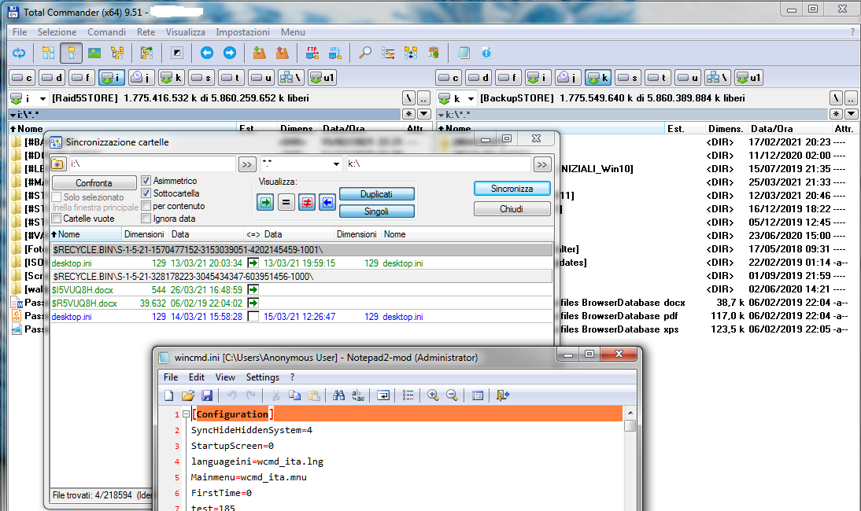Viewport: 861px width, 511px height.
Task: Click Notepad2 scrollbar up arrow
Action: 630,412
